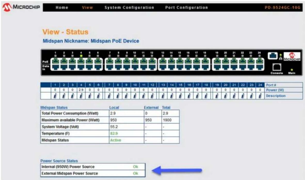Image resolution: width=305 pixels, height=180 pixels.
Task: Open description info icon for port 19
Action: (x=217, y=96)
